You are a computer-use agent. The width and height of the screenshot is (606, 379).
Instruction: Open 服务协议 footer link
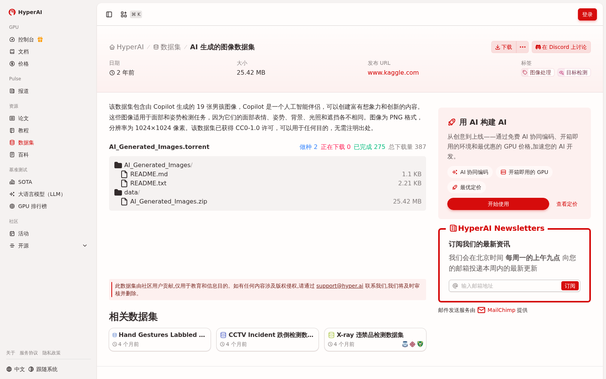pyautogui.click(x=29, y=353)
